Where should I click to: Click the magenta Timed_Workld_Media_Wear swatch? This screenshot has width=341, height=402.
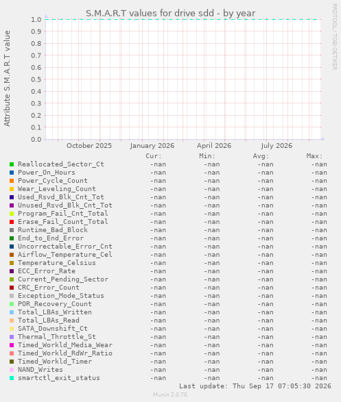[12, 345]
